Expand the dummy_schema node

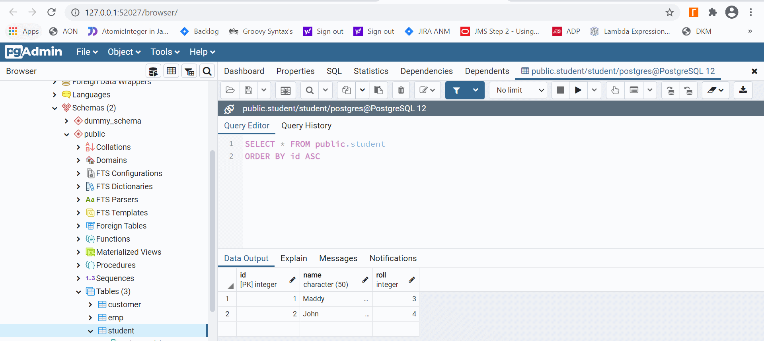pos(66,121)
